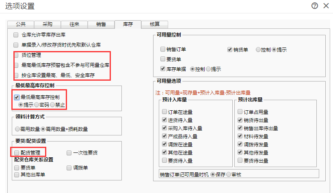Uncheck 其他在途量 checkbox

tap(164, 152)
